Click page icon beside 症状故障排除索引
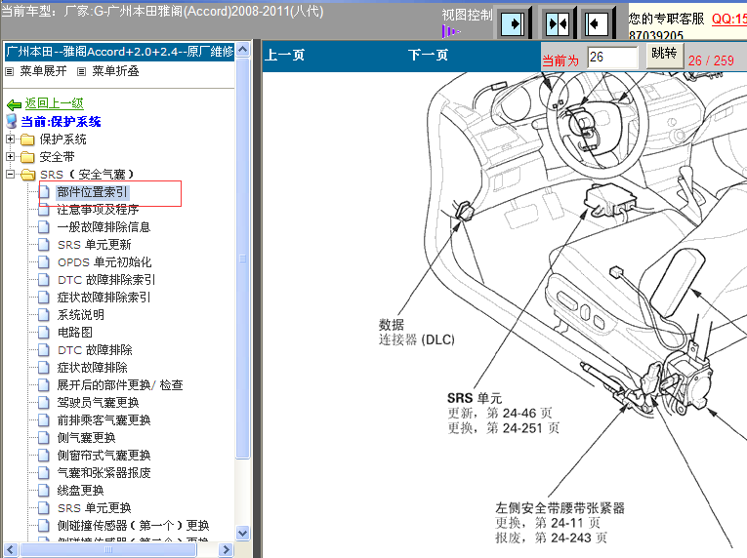 [x=44, y=298]
